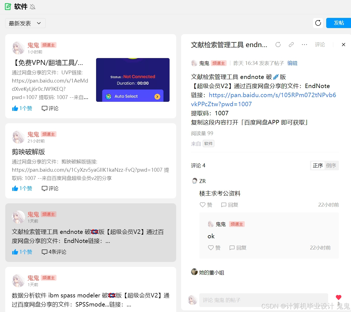Like the 剪映破解版 post
This screenshot has width=351, height=312.
22,188
